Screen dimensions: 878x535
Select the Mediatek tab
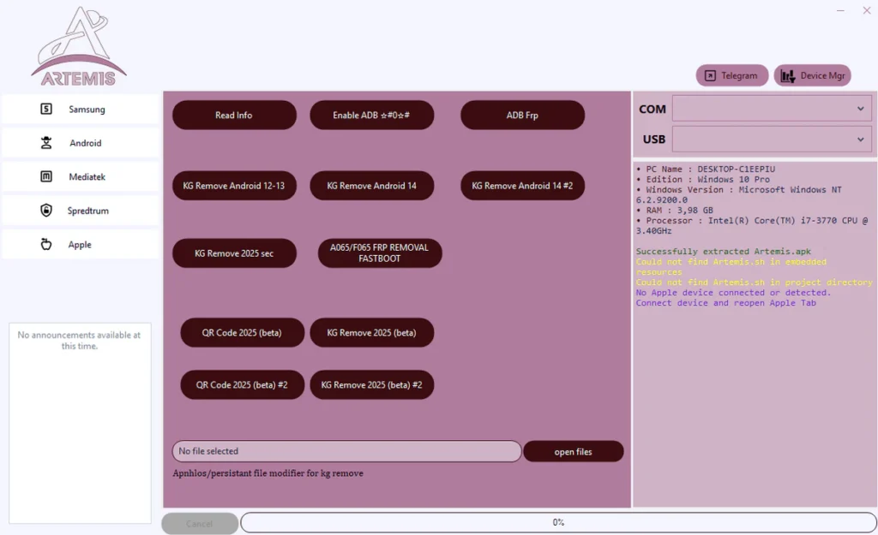(x=80, y=176)
